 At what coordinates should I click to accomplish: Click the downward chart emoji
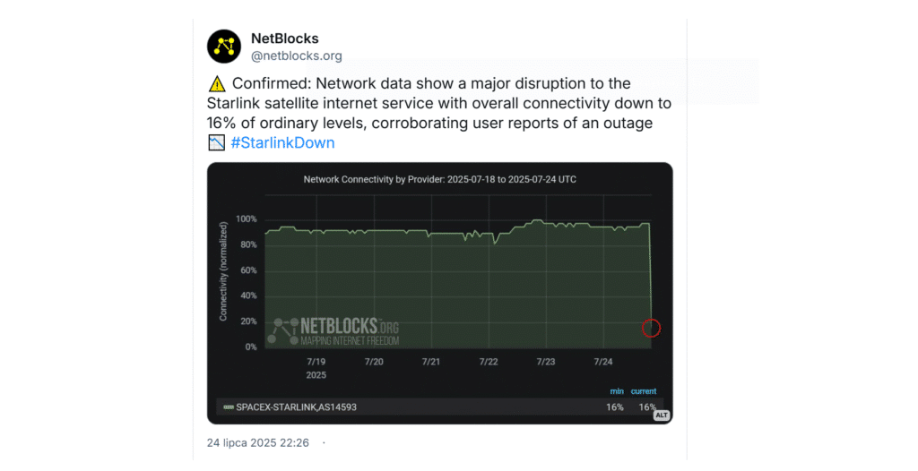[x=216, y=142]
